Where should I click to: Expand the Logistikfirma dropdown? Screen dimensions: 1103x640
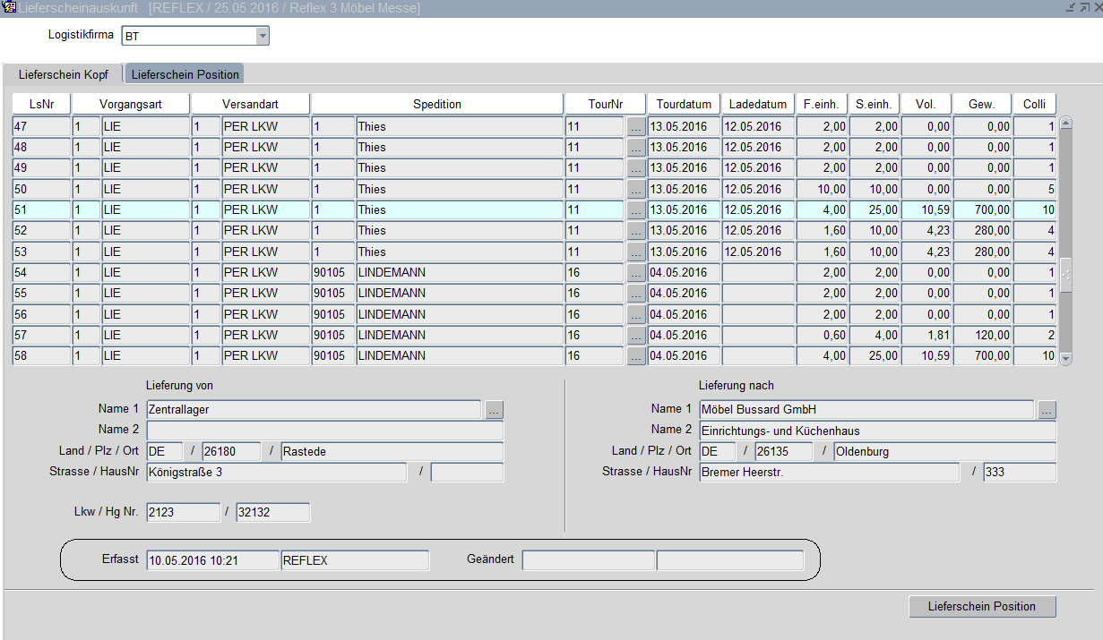[263, 37]
